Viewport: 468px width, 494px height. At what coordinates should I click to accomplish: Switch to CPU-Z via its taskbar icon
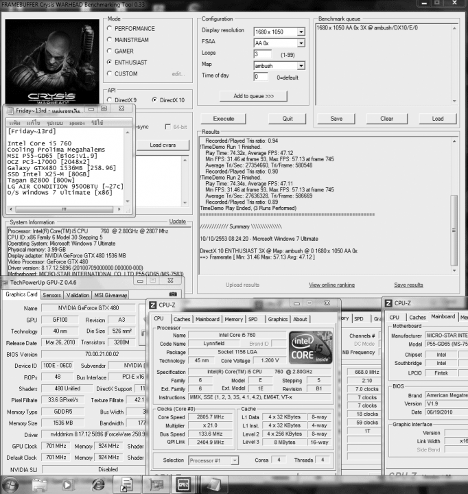183,484
